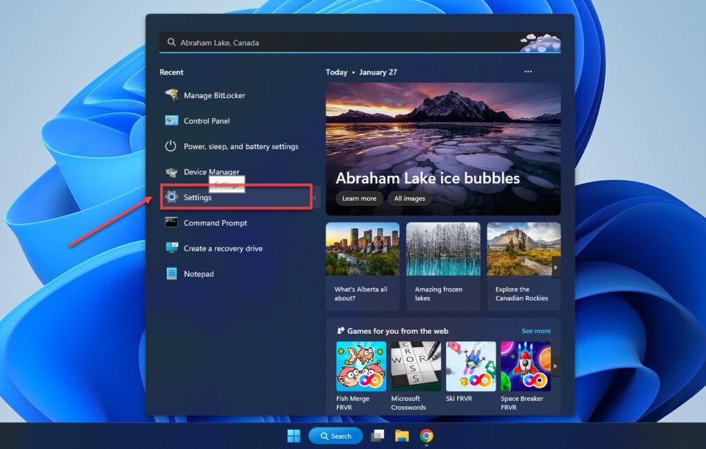Open Create a recovery drive icon
This screenshot has height=449, width=706.
tap(172, 248)
